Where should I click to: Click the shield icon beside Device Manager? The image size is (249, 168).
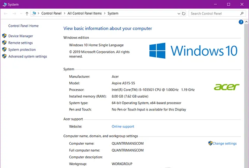click(x=5, y=36)
